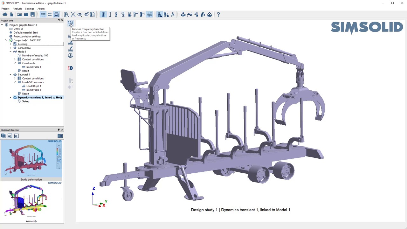Viewport: 407px width, 229px height.
Task: Click the magnifier search-parts toolbar icon
Action: click(66, 14)
